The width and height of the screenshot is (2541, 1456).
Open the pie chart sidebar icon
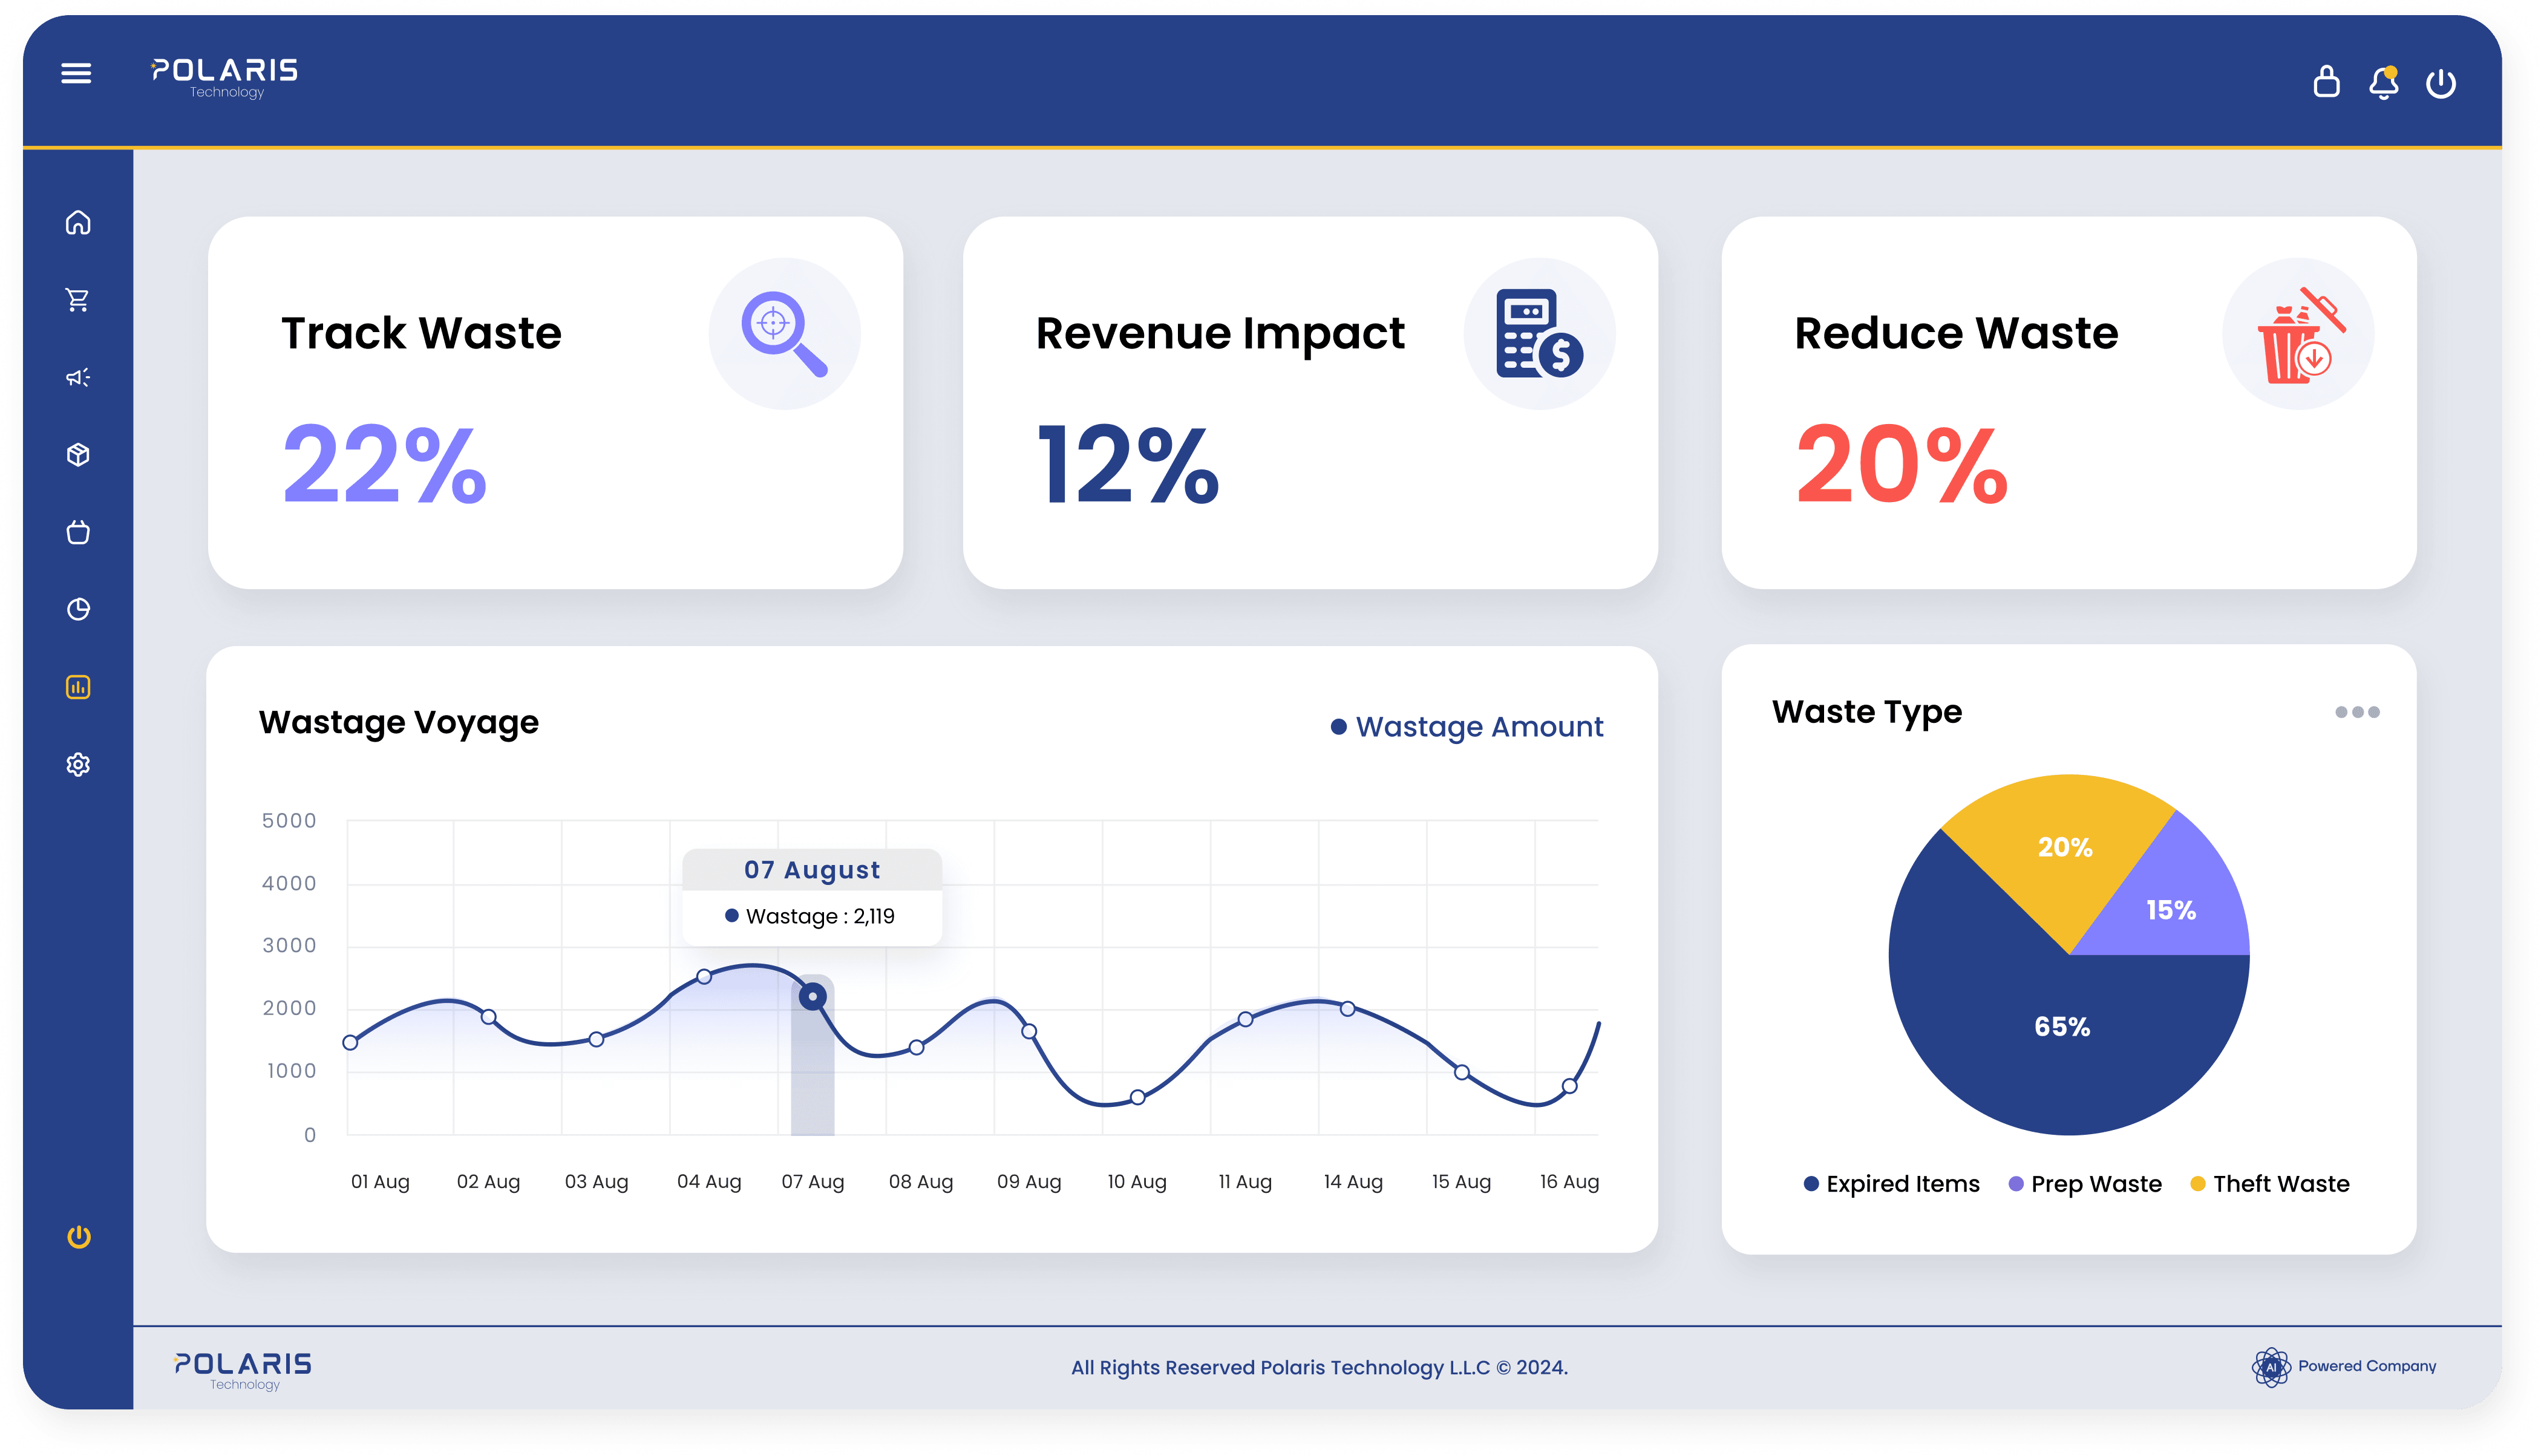(78, 609)
